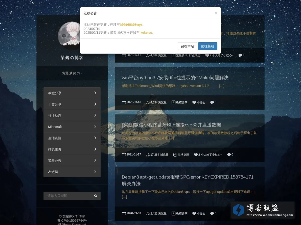Expand chevron beside 行业动态
The width and height of the screenshot is (301, 225).
[95, 115]
